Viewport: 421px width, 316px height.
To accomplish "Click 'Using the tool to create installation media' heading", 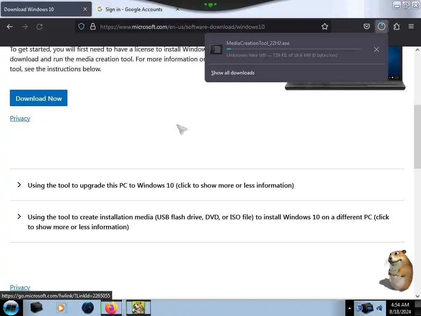I will point(208,222).
